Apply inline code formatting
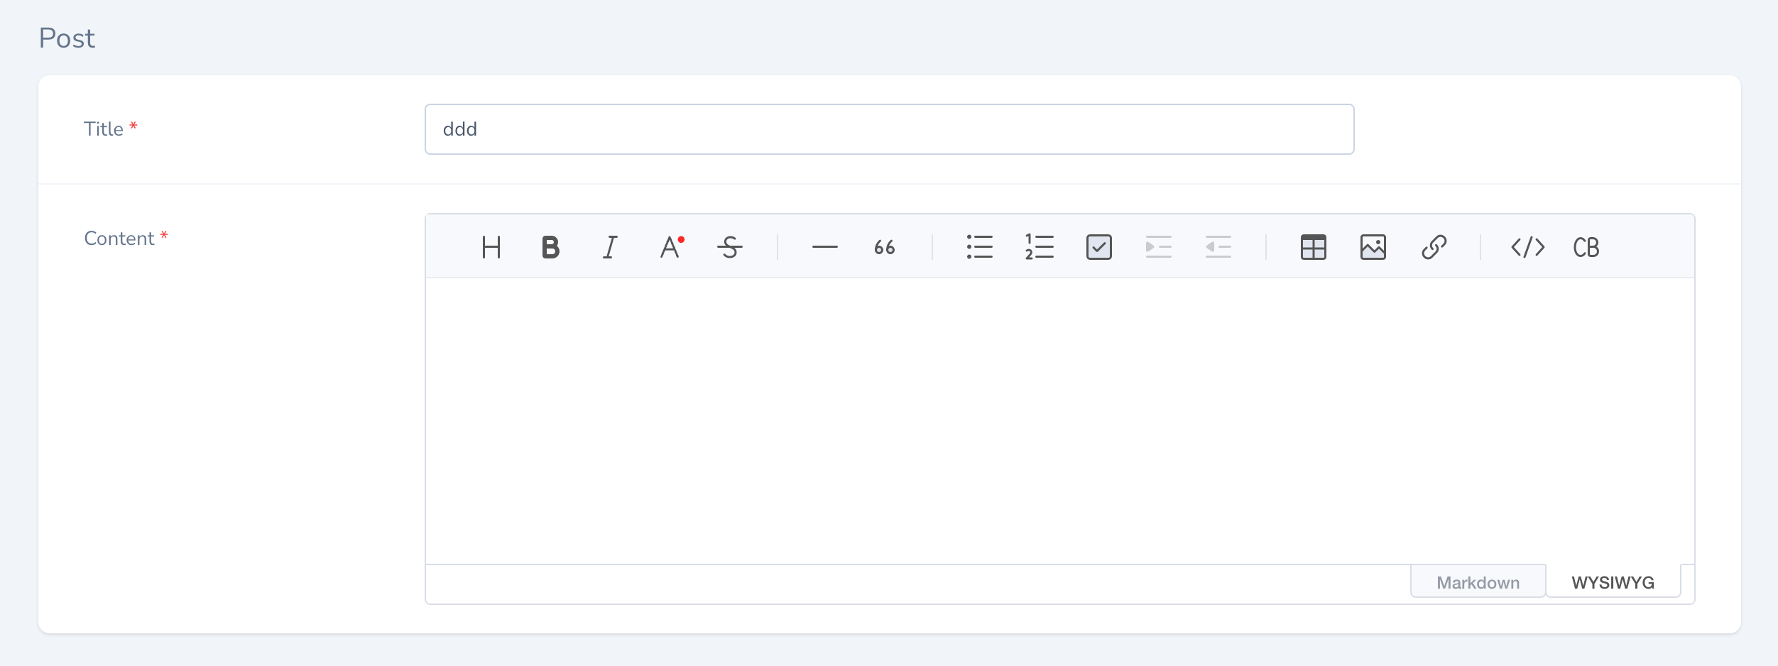This screenshot has height=666, width=1778. click(1528, 247)
